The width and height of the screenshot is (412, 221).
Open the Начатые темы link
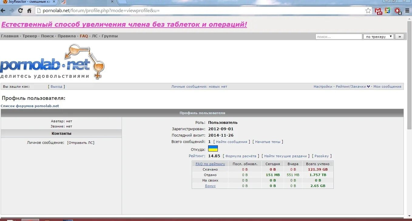(268, 142)
